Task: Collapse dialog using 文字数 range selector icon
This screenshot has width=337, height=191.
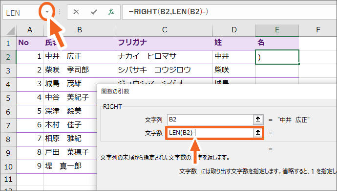Action: (258, 133)
